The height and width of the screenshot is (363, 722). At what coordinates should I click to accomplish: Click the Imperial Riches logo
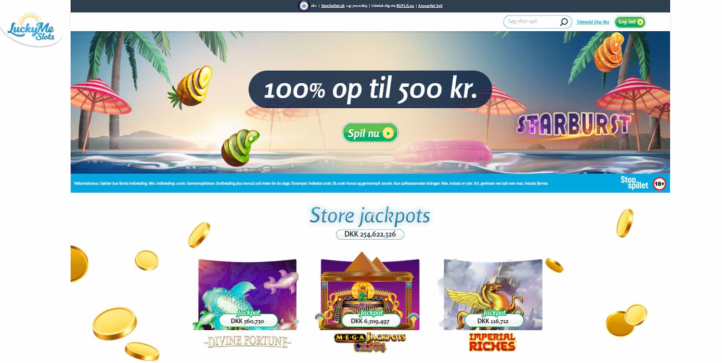(x=492, y=342)
